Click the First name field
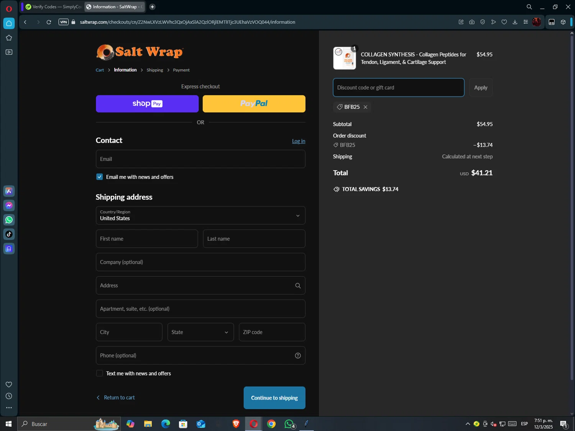 point(147,239)
